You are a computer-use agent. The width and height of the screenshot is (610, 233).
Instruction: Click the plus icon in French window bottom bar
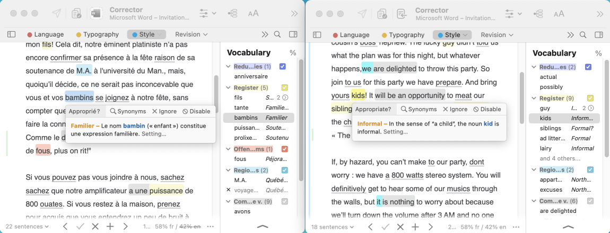pyautogui.click(x=110, y=227)
